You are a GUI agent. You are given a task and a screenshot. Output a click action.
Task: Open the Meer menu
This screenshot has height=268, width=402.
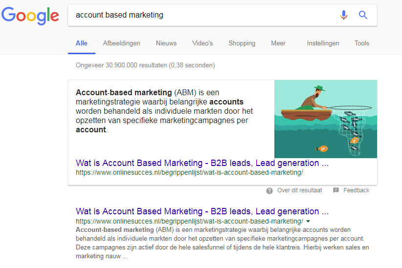(x=278, y=43)
